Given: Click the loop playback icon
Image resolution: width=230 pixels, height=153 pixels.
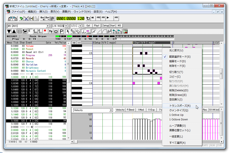Looking at the screenshot, I should (88, 18).
